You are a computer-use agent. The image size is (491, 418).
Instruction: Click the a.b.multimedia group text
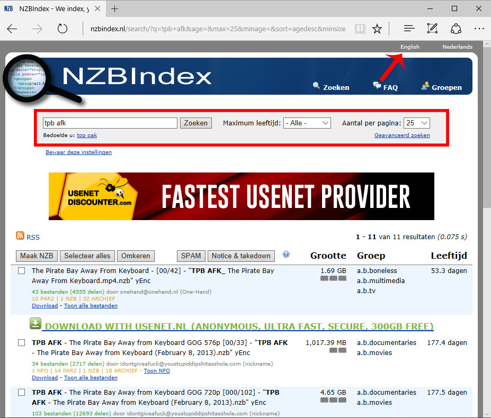(x=381, y=280)
